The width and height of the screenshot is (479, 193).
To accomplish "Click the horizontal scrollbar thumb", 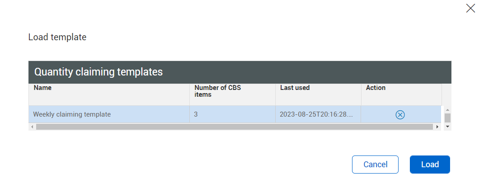I will 234,127.
